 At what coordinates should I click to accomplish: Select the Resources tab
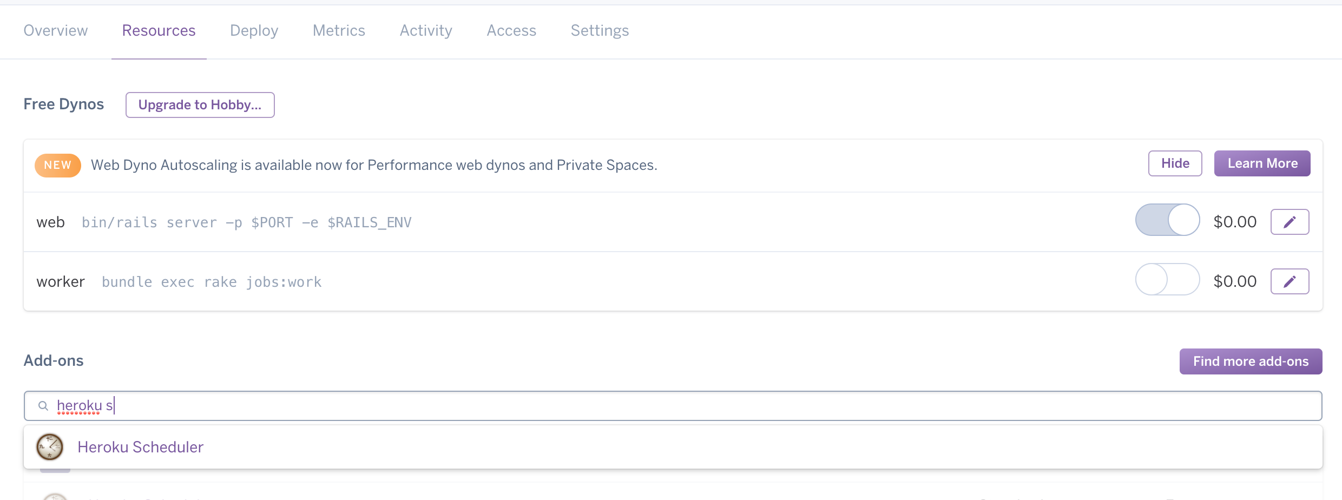(x=159, y=30)
